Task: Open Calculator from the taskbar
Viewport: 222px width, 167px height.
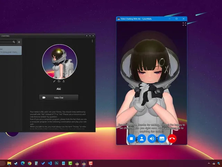Action: click(x=36, y=163)
